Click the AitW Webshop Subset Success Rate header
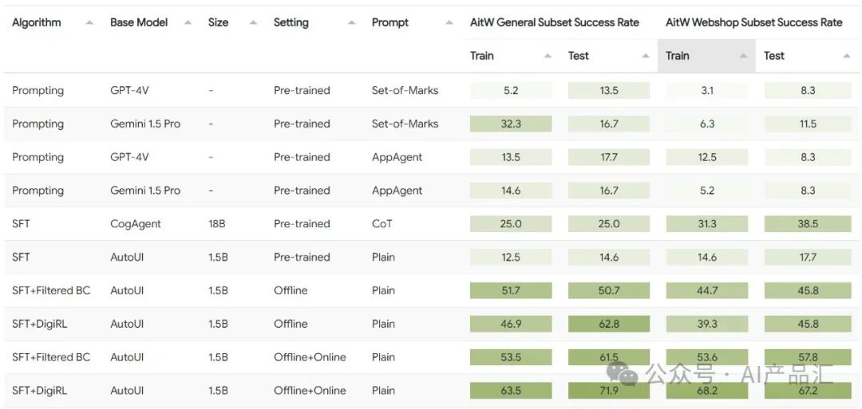 [754, 22]
